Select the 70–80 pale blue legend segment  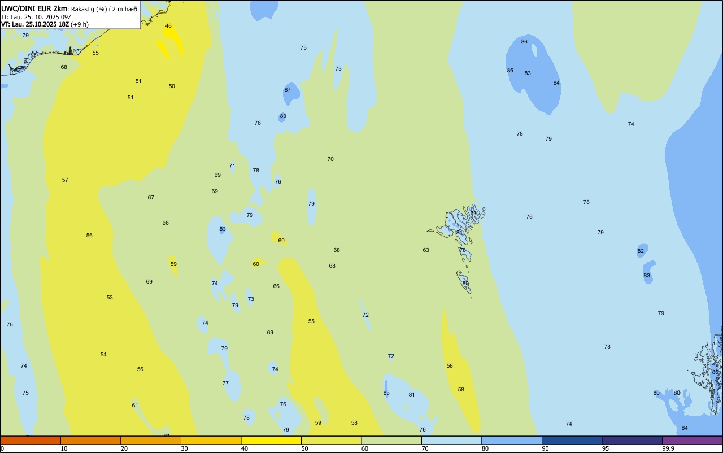point(451,440)
